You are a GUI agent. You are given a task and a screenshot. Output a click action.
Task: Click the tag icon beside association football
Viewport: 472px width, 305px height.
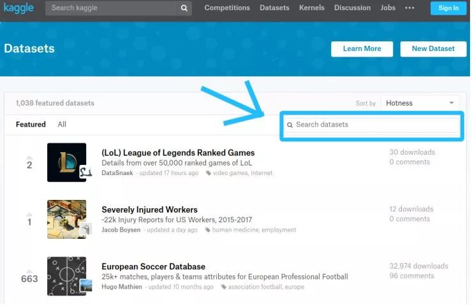(224, 287)
